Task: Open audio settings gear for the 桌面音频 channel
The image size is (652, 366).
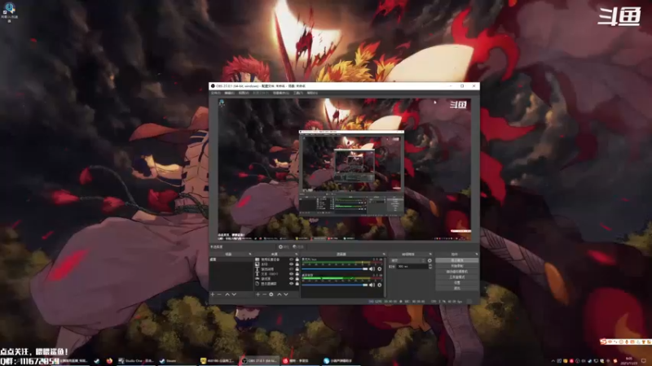Action: coord(379,285)
